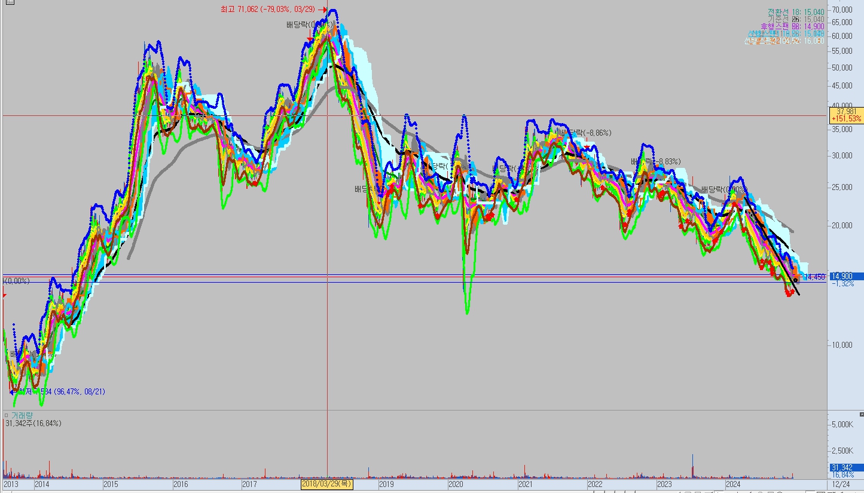Select the 기준선 indicator legend entry
This screenshot has width=864, height=493.
coord(796,19)
